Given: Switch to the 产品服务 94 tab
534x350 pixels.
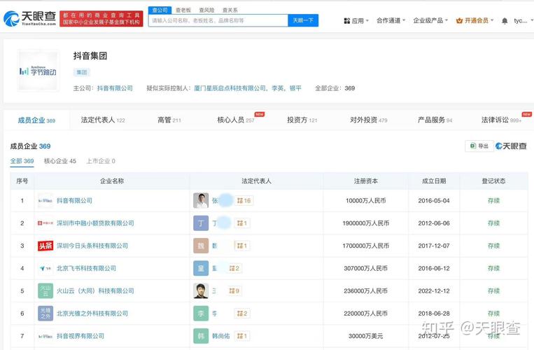Looking at the screenshot, I should 435,120.
